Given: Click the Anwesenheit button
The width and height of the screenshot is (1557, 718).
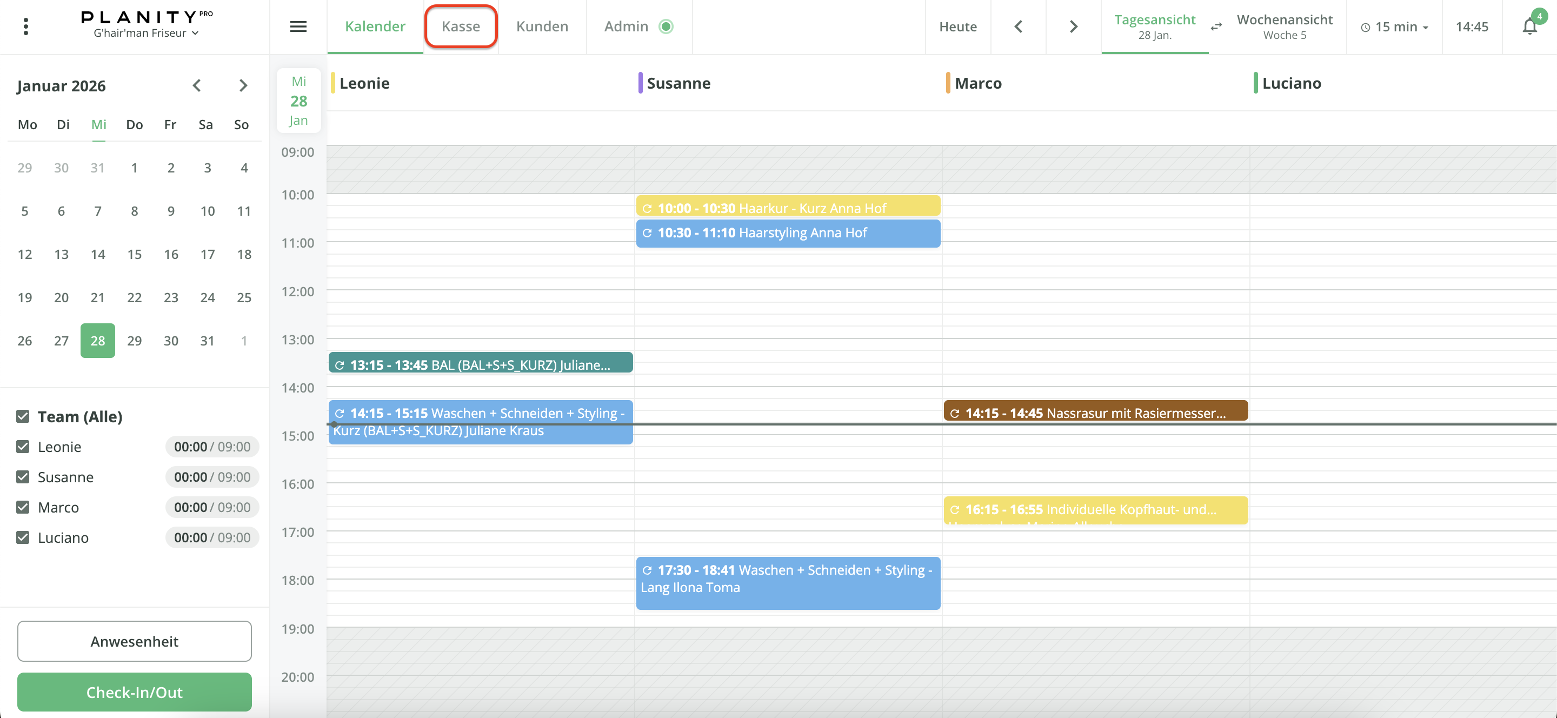Looking at the screenshot, I should click(x=134, y=641).
